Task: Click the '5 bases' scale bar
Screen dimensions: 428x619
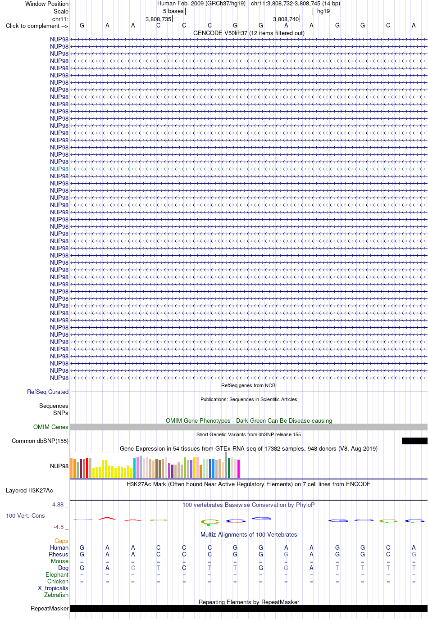Action: point(249,11)
